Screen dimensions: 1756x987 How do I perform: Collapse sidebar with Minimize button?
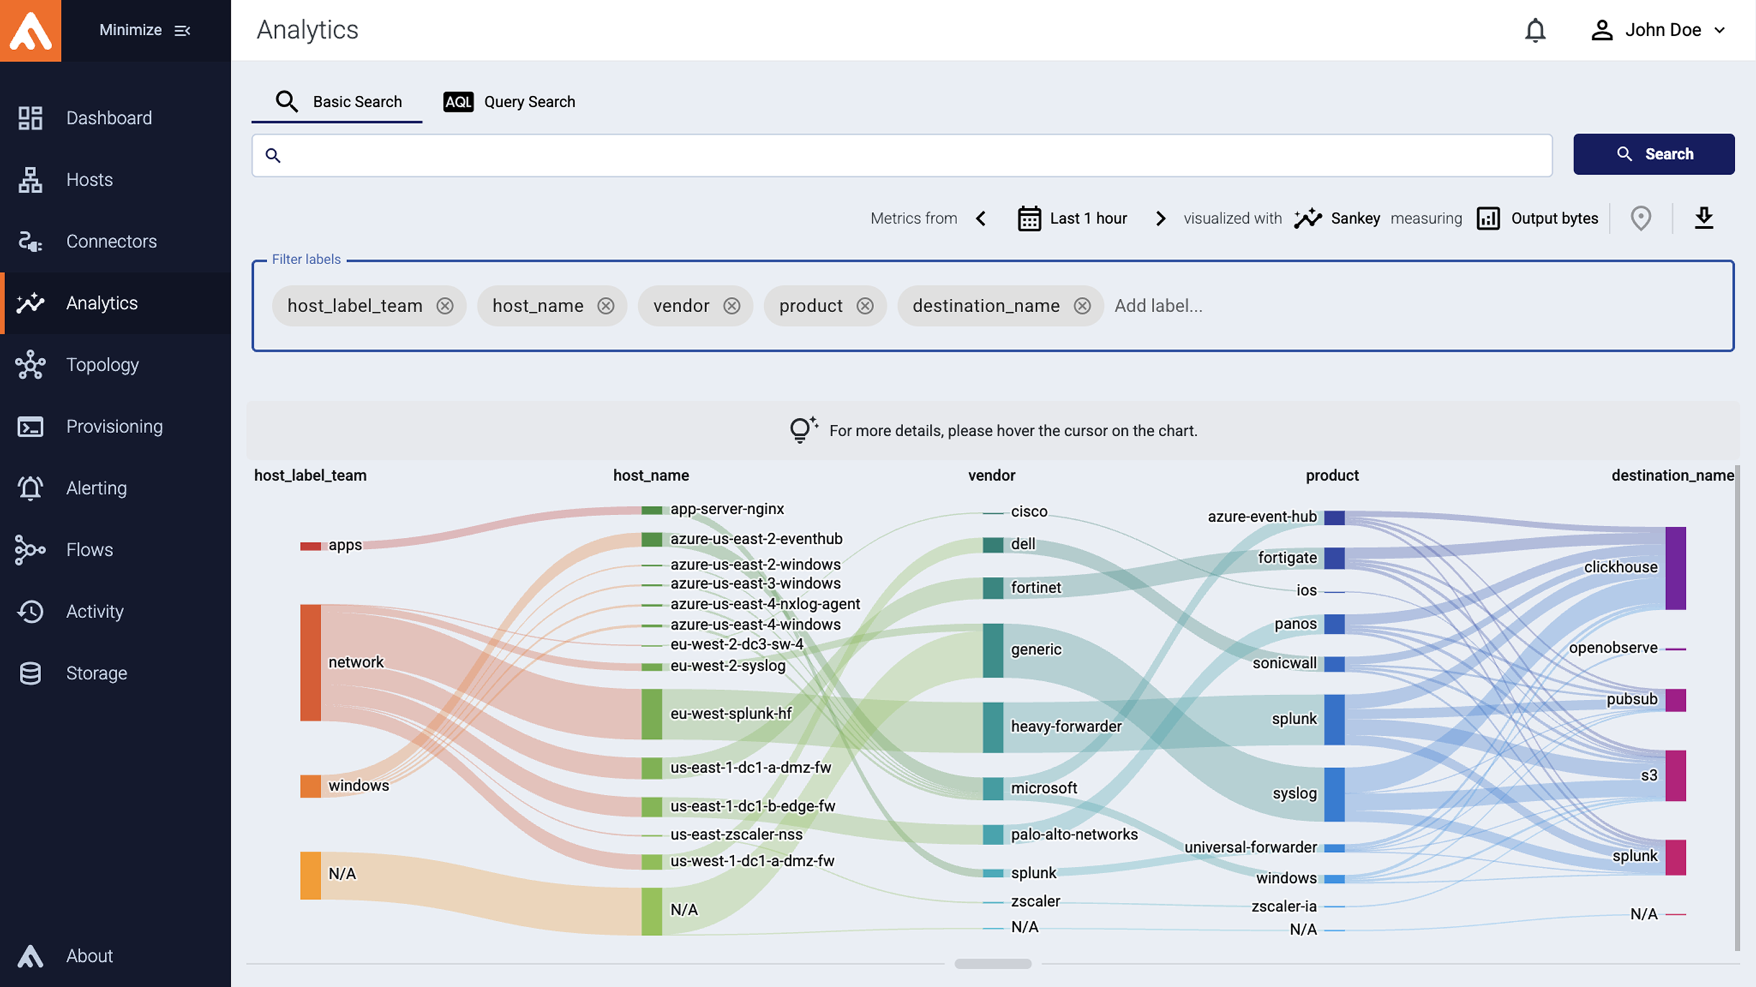tap(145, 30)
